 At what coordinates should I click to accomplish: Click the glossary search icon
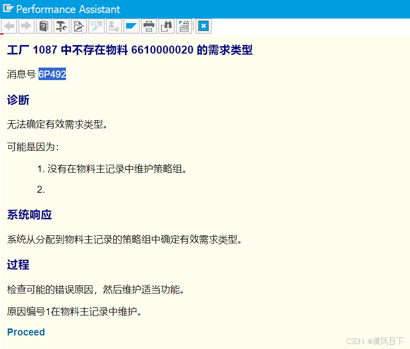coord(96,26)
